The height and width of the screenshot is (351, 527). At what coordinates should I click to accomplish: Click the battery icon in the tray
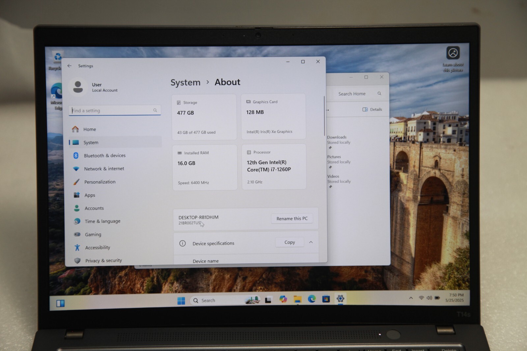tap(437, 298)
